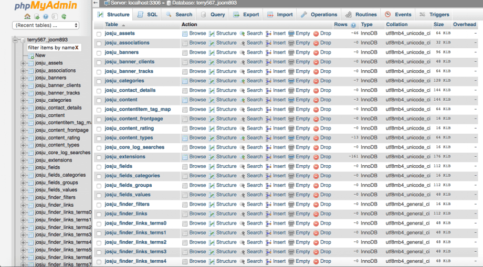Open phpMyAdmin documentation help icon

pos(46,17)
